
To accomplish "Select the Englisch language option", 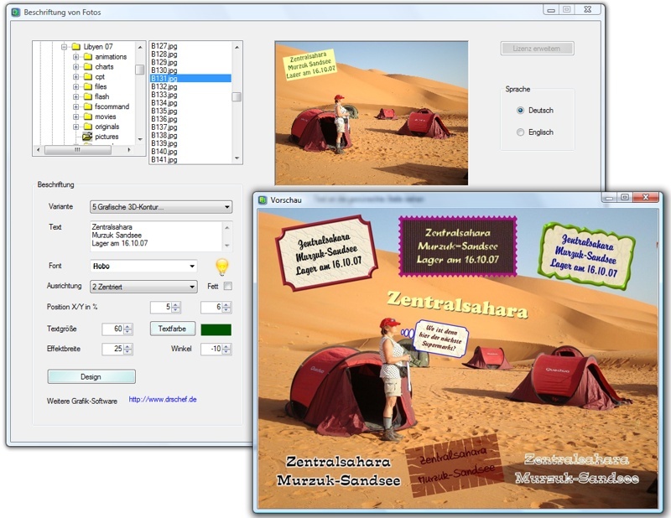I will [x=521, y=132].
